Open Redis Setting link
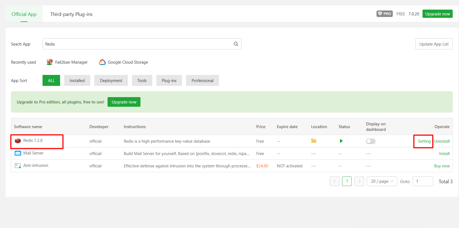This screenshot has height=228, width=459. 424,141
